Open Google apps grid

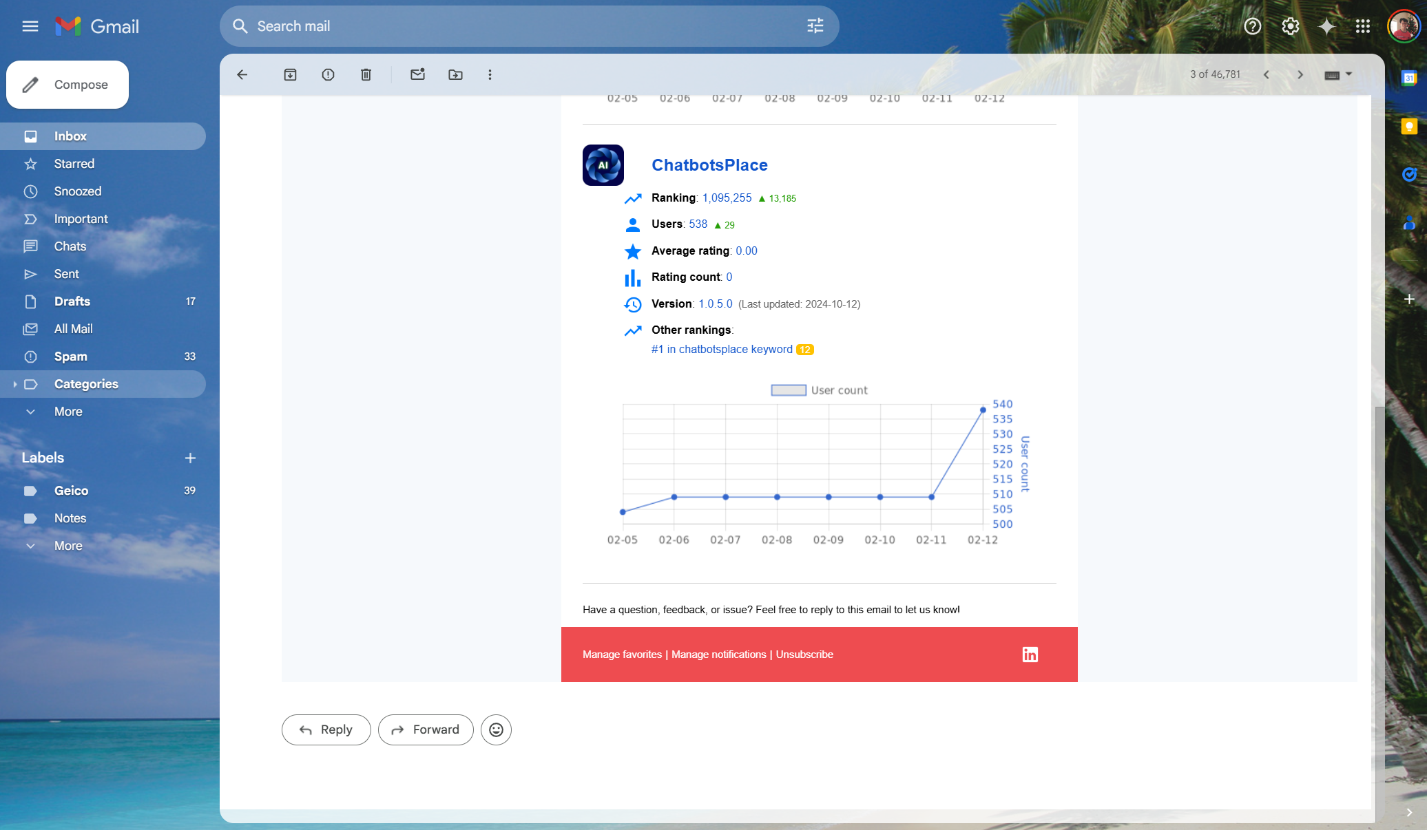1363,26
